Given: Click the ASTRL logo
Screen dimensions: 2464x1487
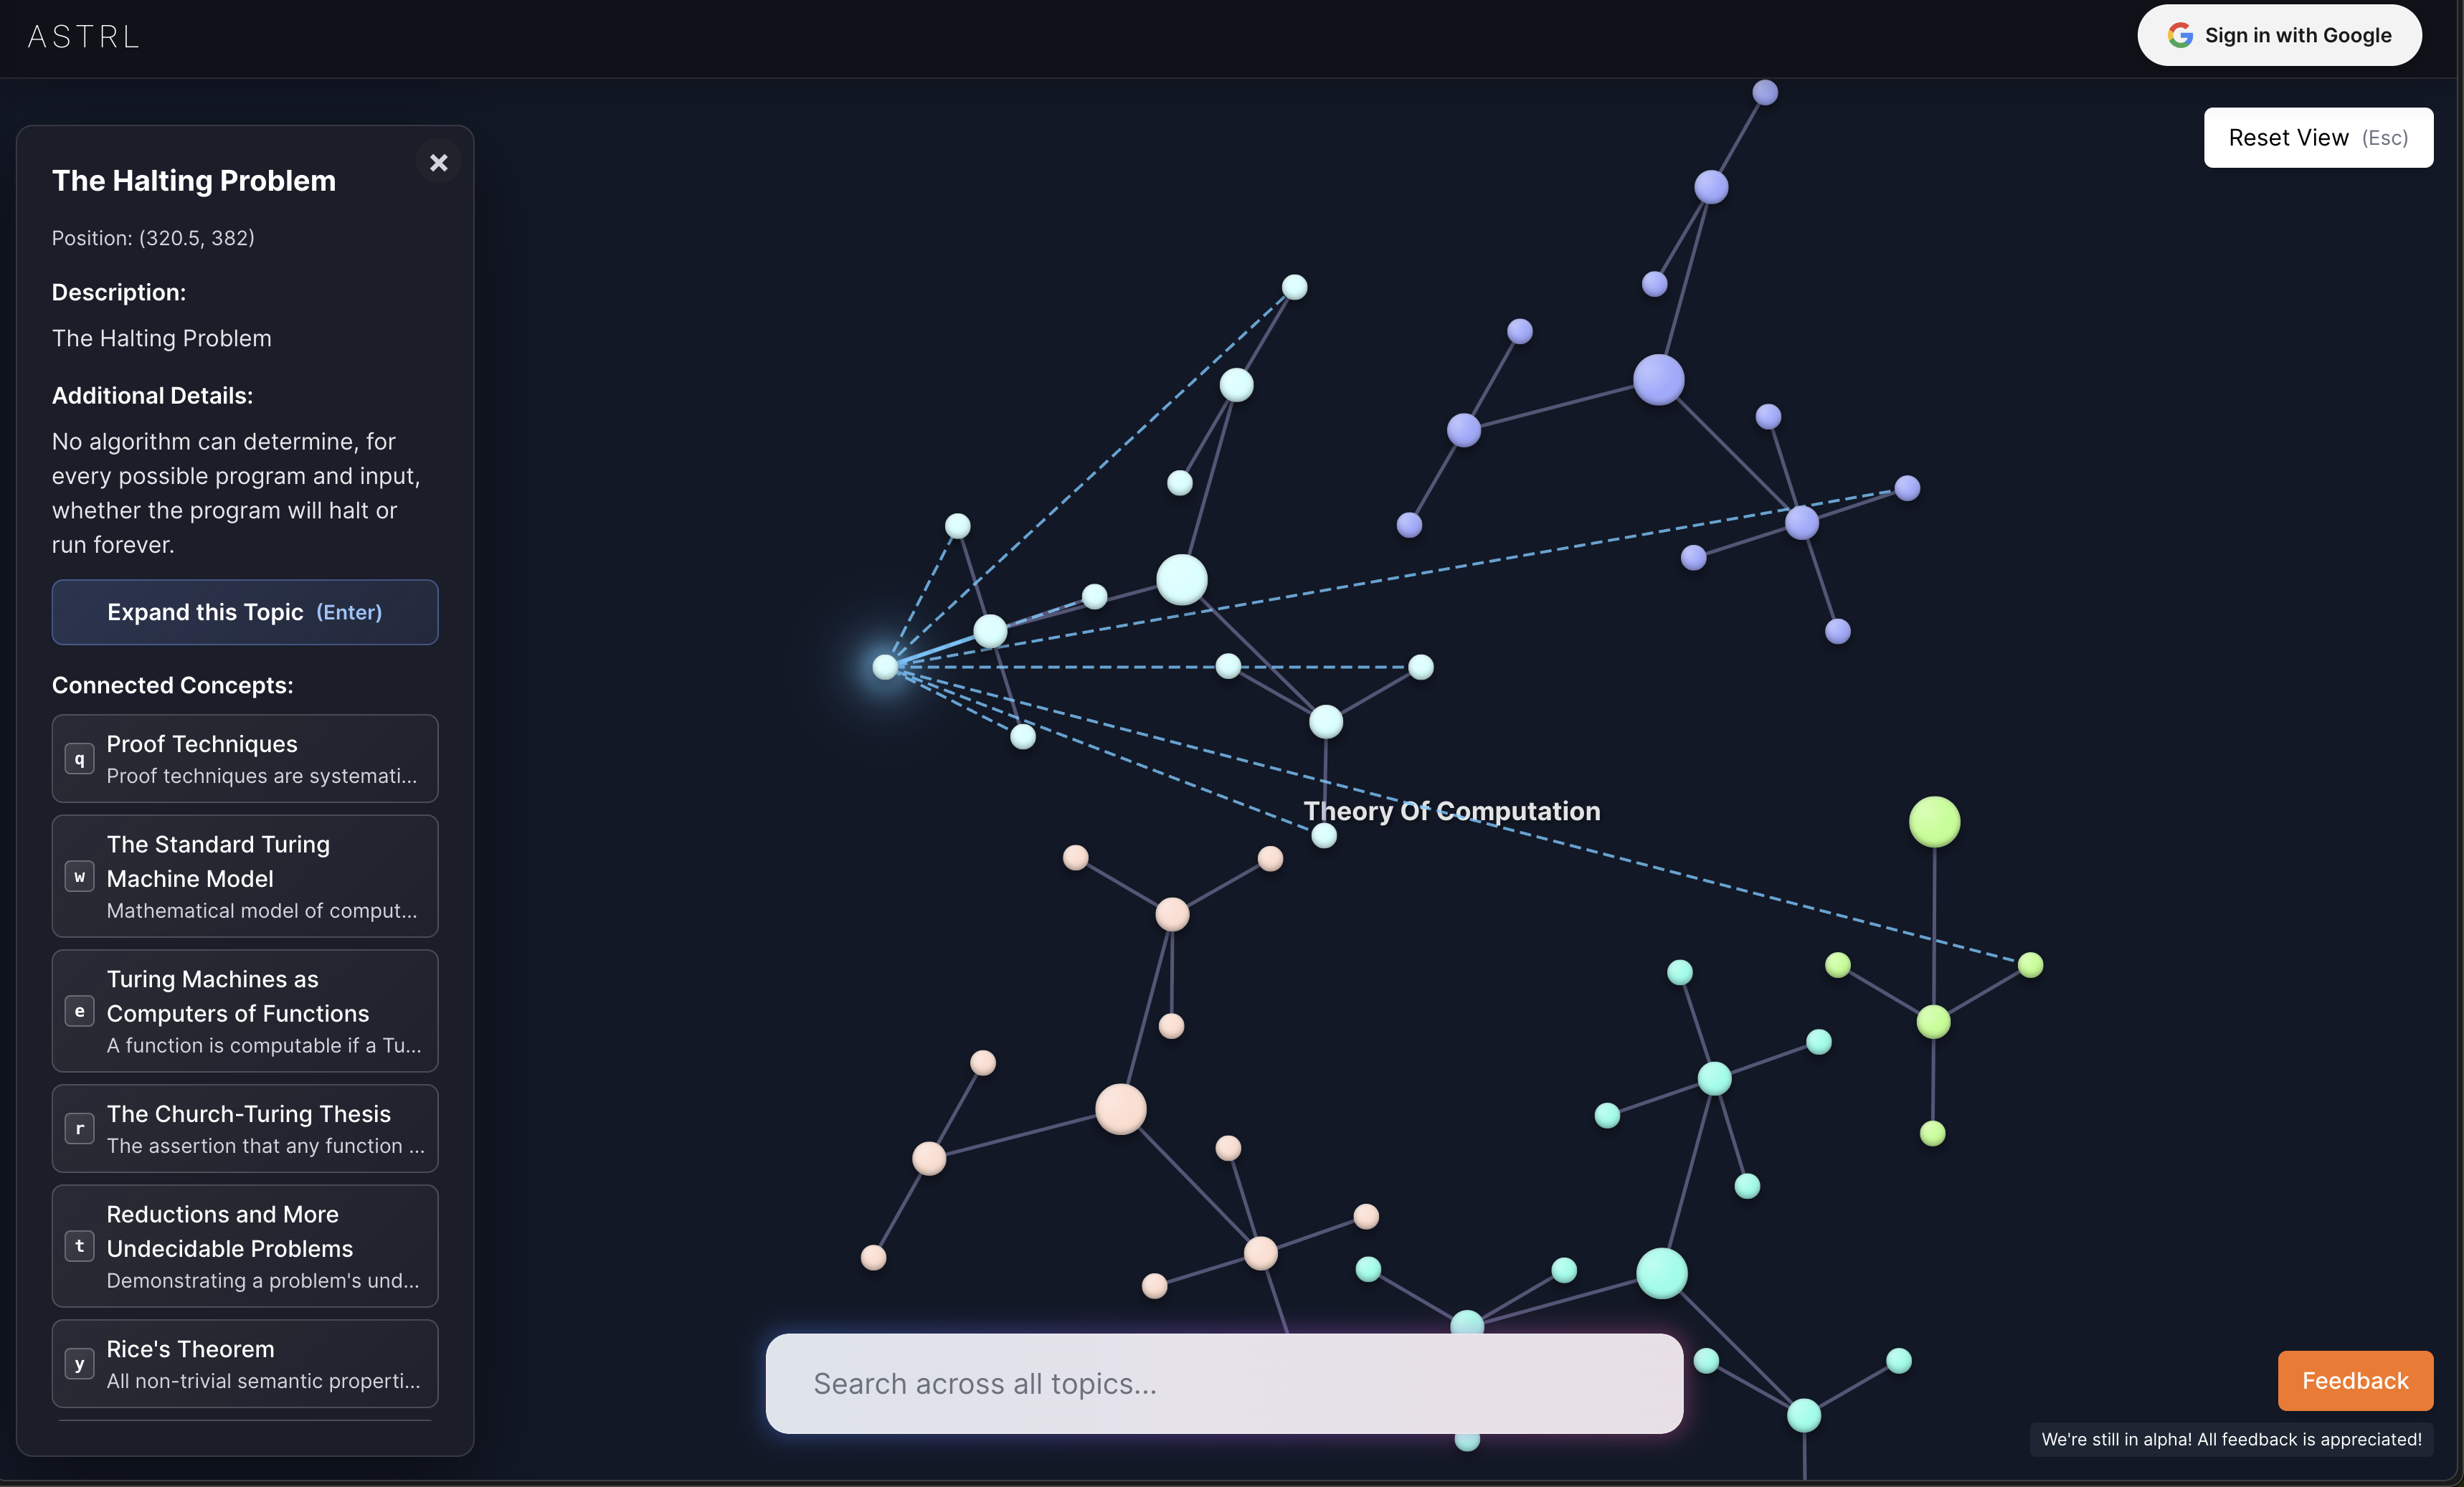Looking at the screenshot, I should click(x=82, y=35).
